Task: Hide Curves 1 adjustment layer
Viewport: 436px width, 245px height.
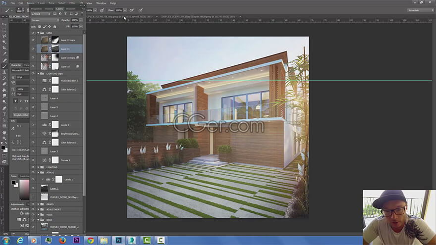Action: [x=33, y=160]
